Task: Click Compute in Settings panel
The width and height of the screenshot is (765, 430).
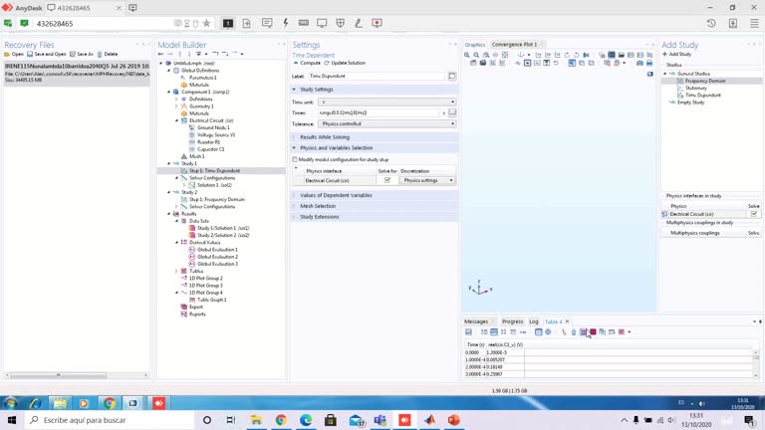Action: click(307, 63)
